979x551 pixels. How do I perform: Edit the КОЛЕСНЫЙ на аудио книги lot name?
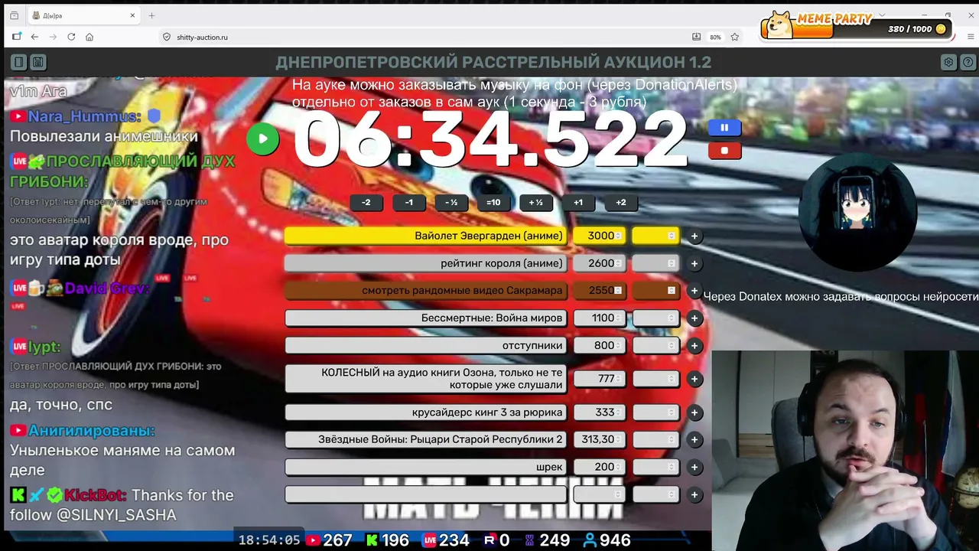(x=426, y=379)
